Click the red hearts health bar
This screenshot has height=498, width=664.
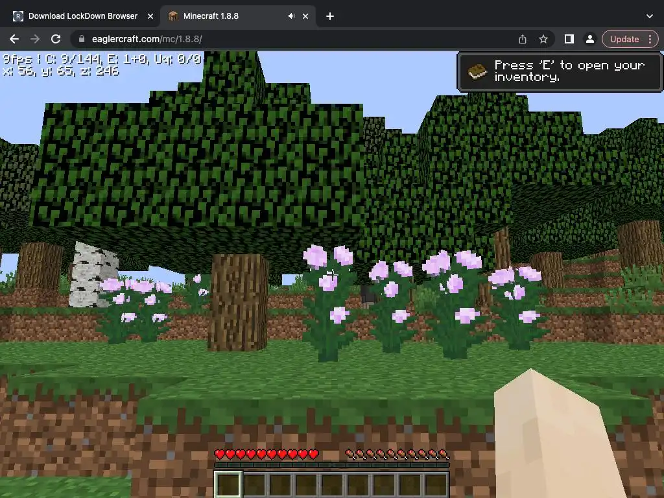point(267,455)
